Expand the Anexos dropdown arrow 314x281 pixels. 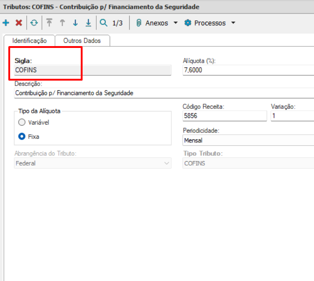pos(176,23)
